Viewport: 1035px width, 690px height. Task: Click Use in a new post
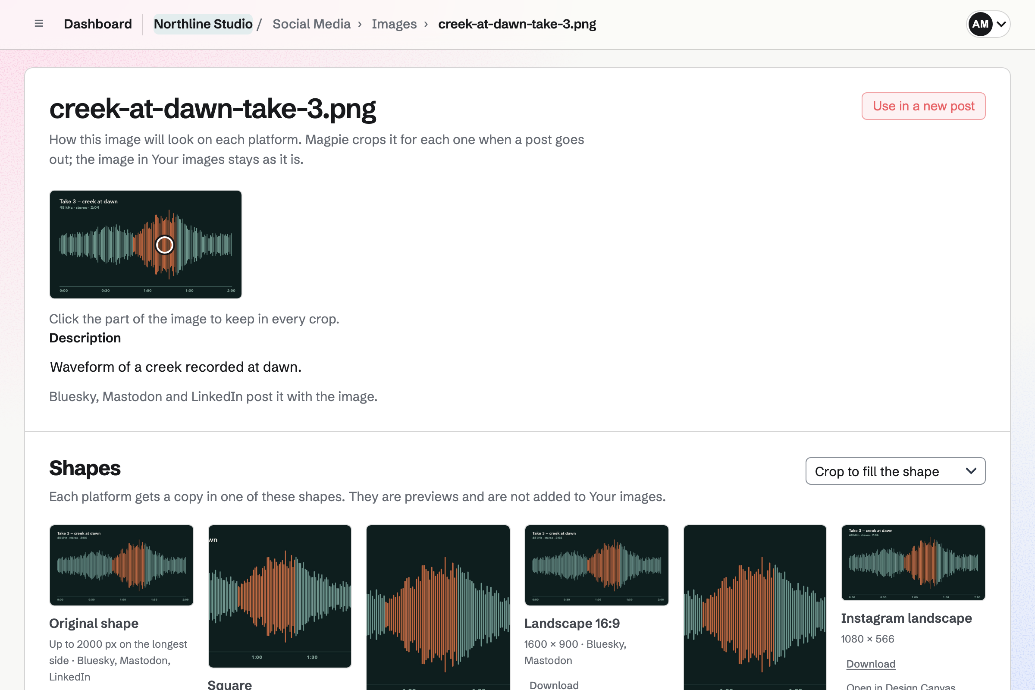(x=923, y=106)
